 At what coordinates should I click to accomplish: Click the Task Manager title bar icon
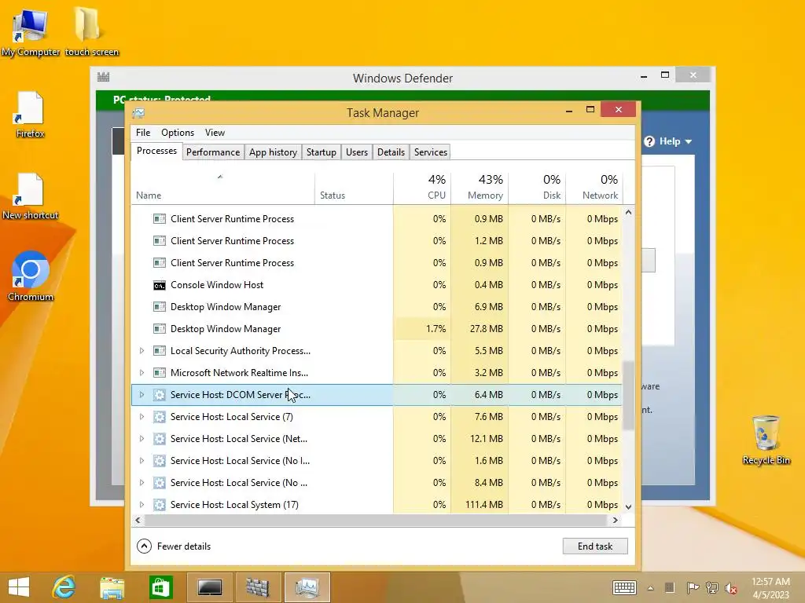pos(138,113)
